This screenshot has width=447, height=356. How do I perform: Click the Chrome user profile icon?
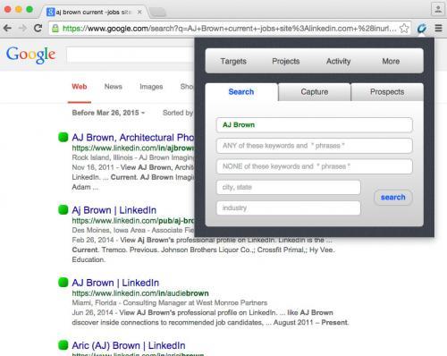pos(438,9)
